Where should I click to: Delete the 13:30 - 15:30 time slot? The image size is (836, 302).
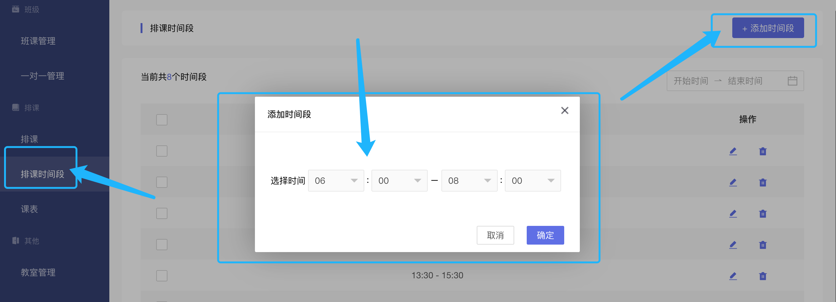(763, 276)
